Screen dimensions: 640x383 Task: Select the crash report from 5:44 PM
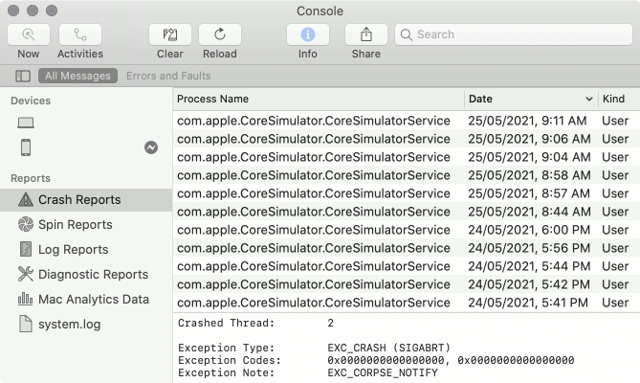pos(407,266)
